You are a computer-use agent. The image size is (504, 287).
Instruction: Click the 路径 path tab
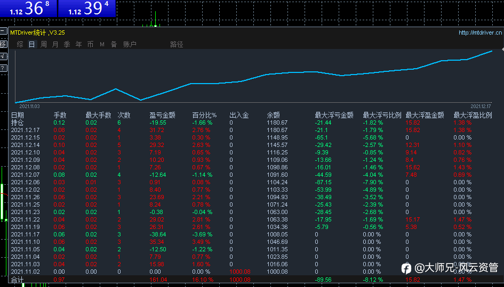coord(177,44)
